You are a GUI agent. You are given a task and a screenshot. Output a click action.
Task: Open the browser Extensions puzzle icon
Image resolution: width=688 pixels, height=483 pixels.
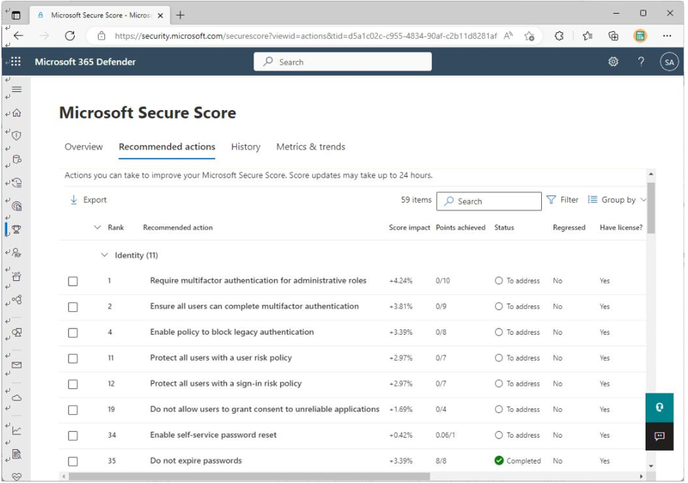tap(559, 36)
